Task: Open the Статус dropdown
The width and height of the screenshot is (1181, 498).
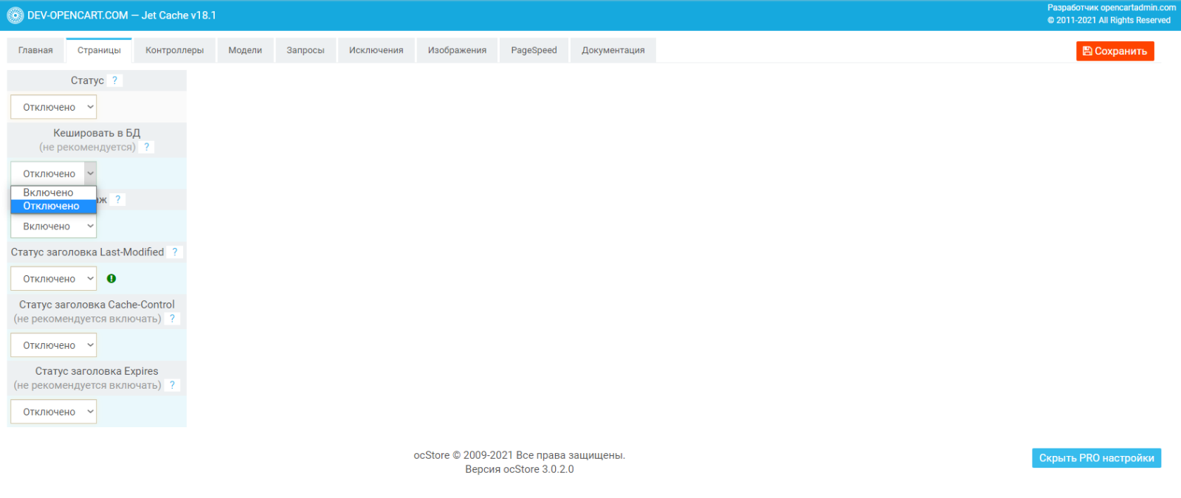Action: 54,107
